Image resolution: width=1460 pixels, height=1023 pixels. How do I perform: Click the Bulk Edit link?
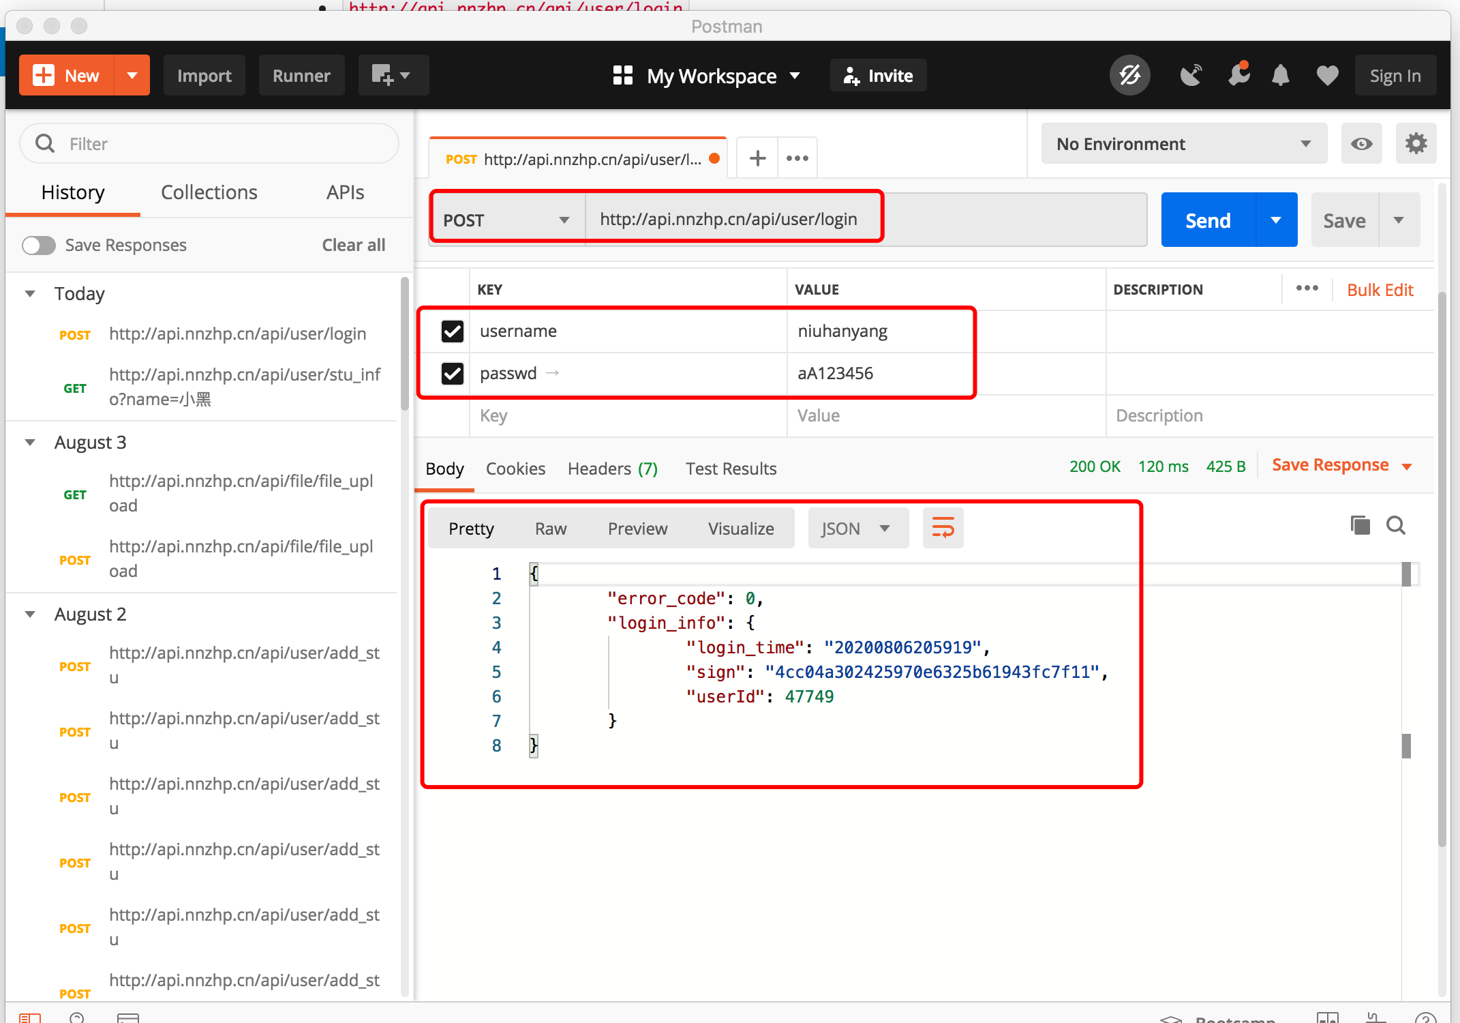tap(1380, 290)
